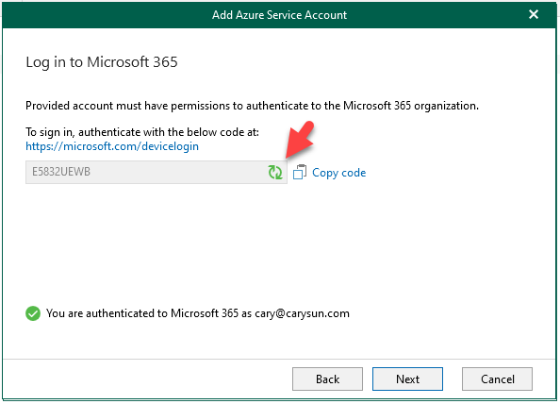Click the To sign in instruction text

click(142, 132)
